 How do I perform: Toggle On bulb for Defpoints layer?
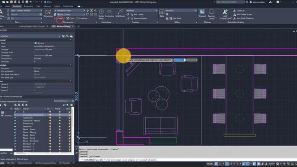(50, 126)
